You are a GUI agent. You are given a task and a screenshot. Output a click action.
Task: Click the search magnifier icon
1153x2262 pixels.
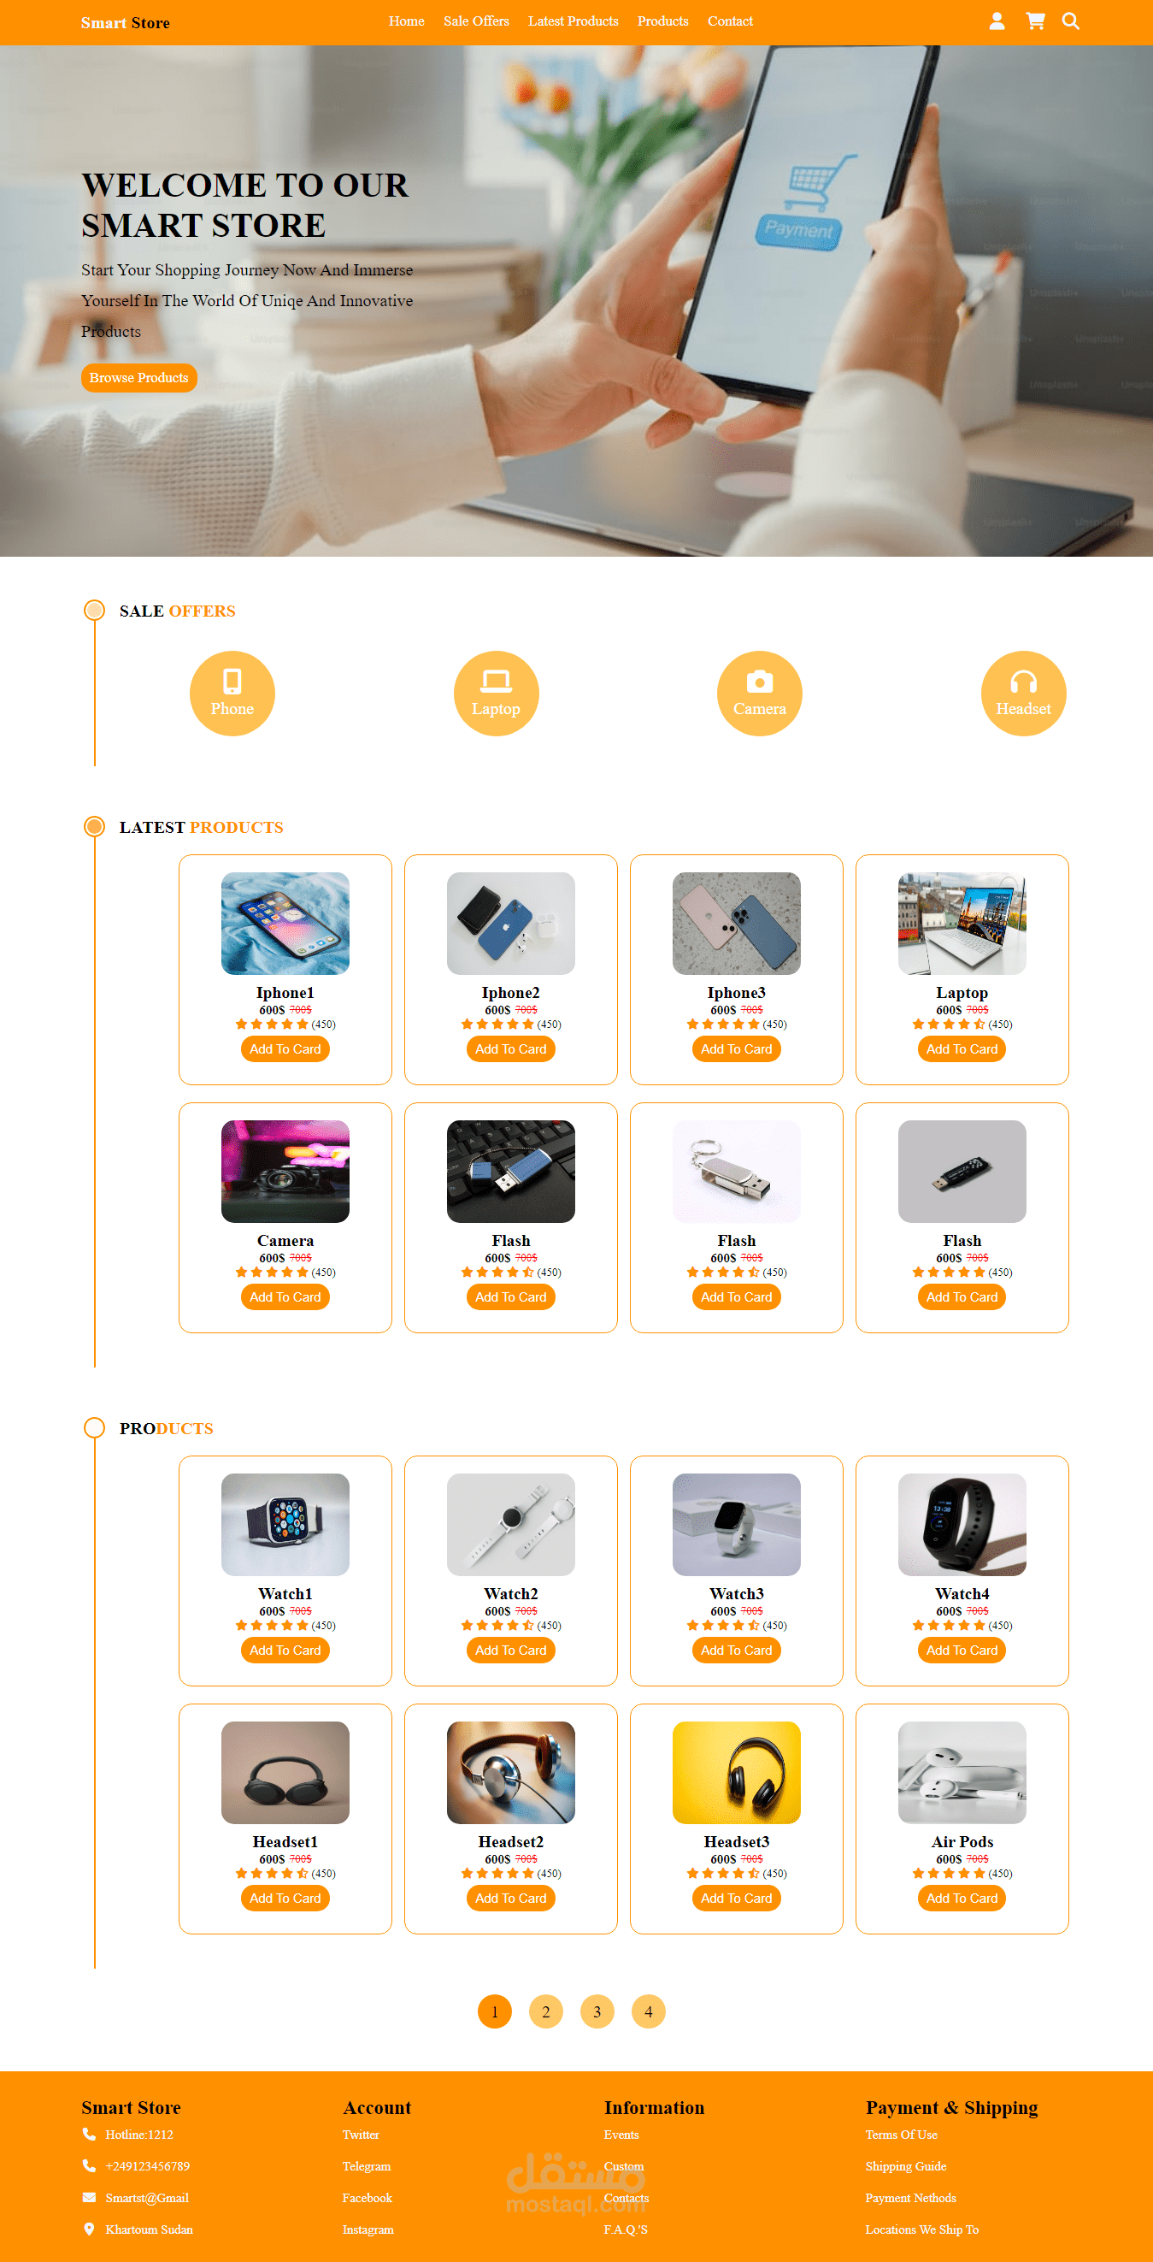[1070, 21]
